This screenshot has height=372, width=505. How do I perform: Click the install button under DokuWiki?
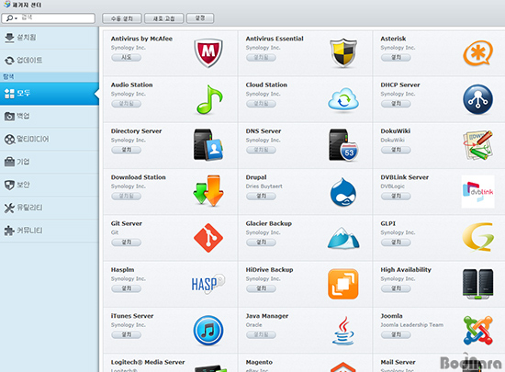pos(396,150)
